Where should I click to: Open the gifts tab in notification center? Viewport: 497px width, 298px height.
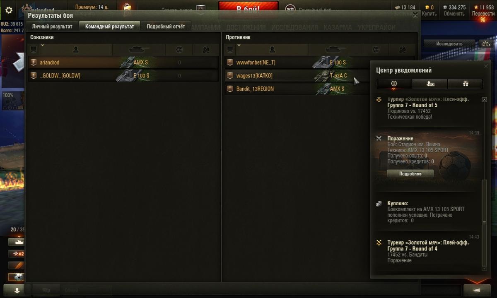(465, 84)
